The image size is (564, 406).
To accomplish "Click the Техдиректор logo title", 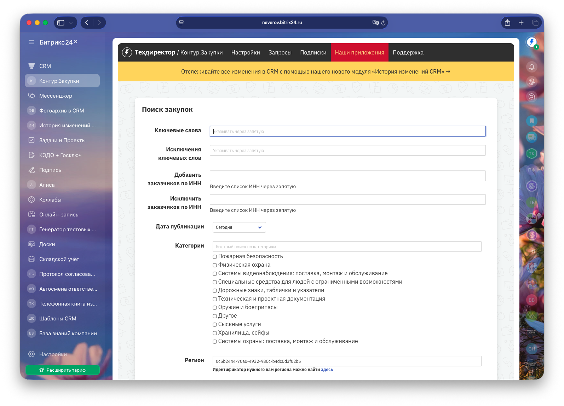I will 155,52.
